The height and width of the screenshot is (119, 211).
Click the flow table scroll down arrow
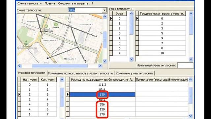(x=190, y=116)
